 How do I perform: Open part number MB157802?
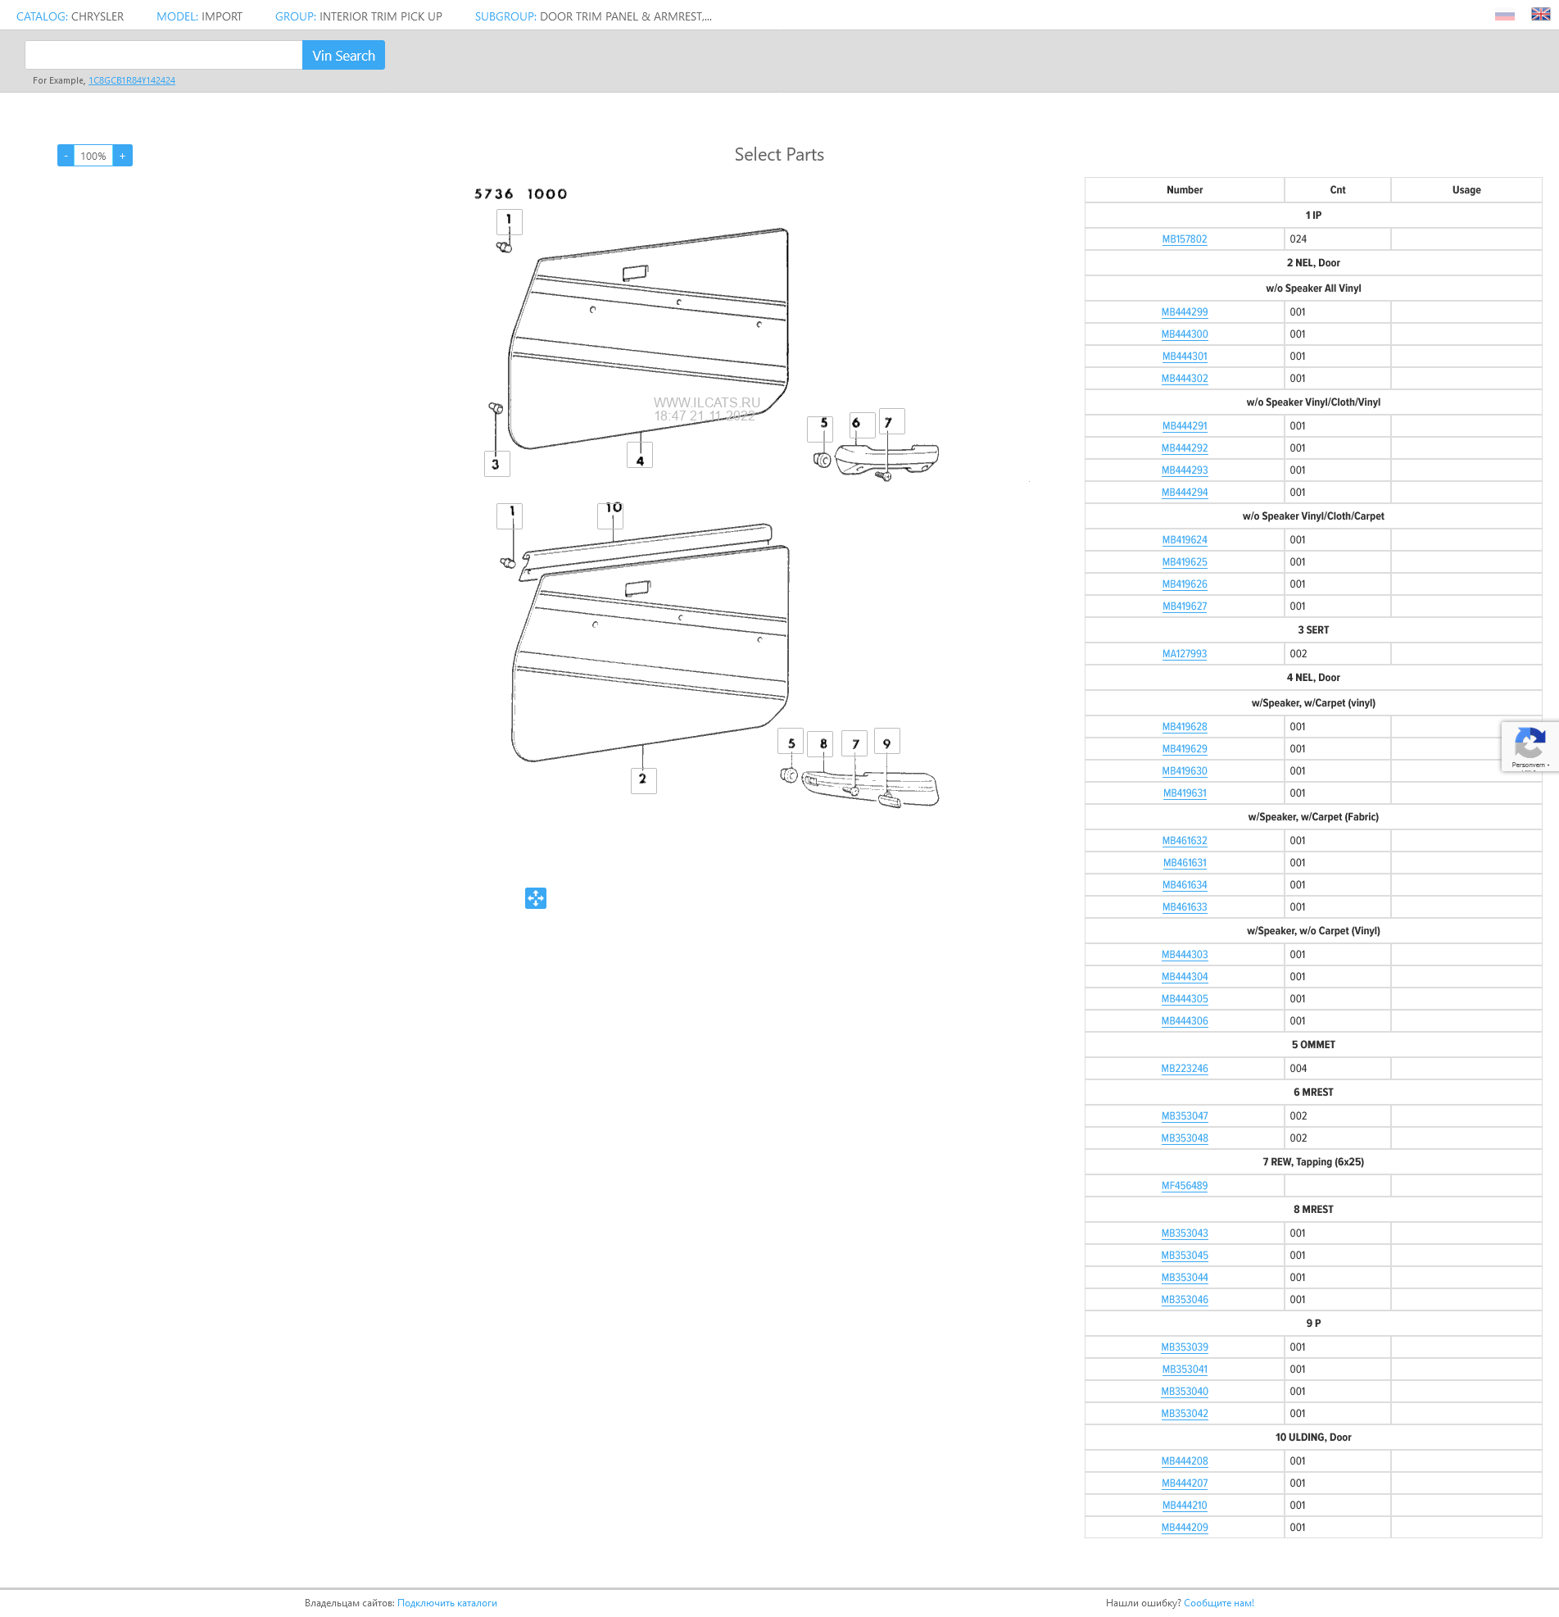pos(1184,239)
